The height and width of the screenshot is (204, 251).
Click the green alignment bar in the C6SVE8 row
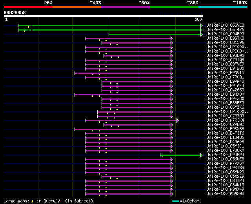[109, 25]
